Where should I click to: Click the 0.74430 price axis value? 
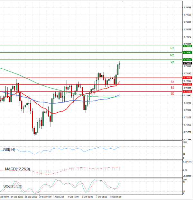(x=187, y=22)
